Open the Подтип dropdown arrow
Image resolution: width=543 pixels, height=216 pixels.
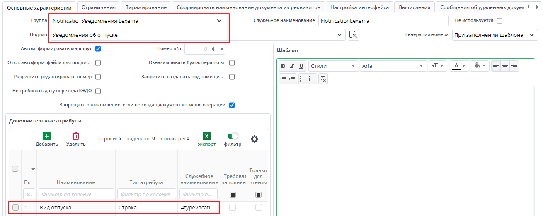tap(339, 35)
